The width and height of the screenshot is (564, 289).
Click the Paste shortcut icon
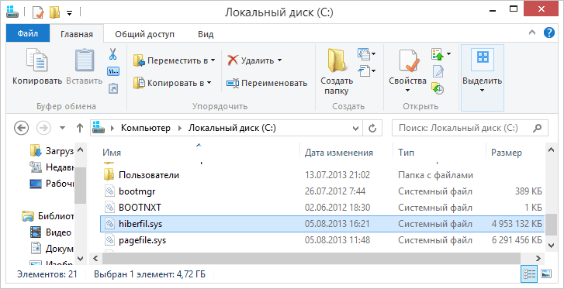tap(113, 88)
